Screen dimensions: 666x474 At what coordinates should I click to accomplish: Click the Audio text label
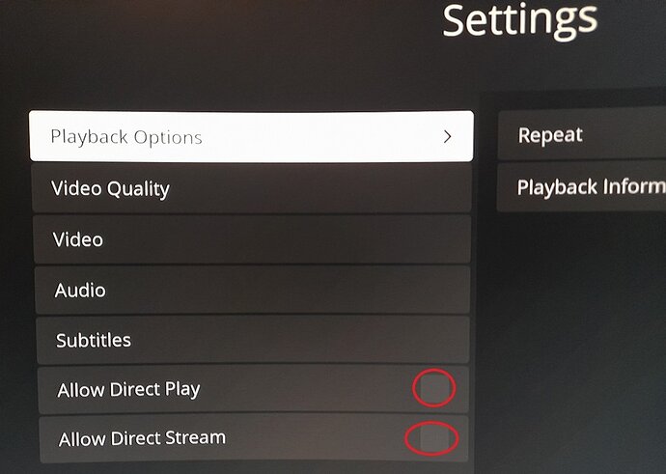(x=80, y=291)
